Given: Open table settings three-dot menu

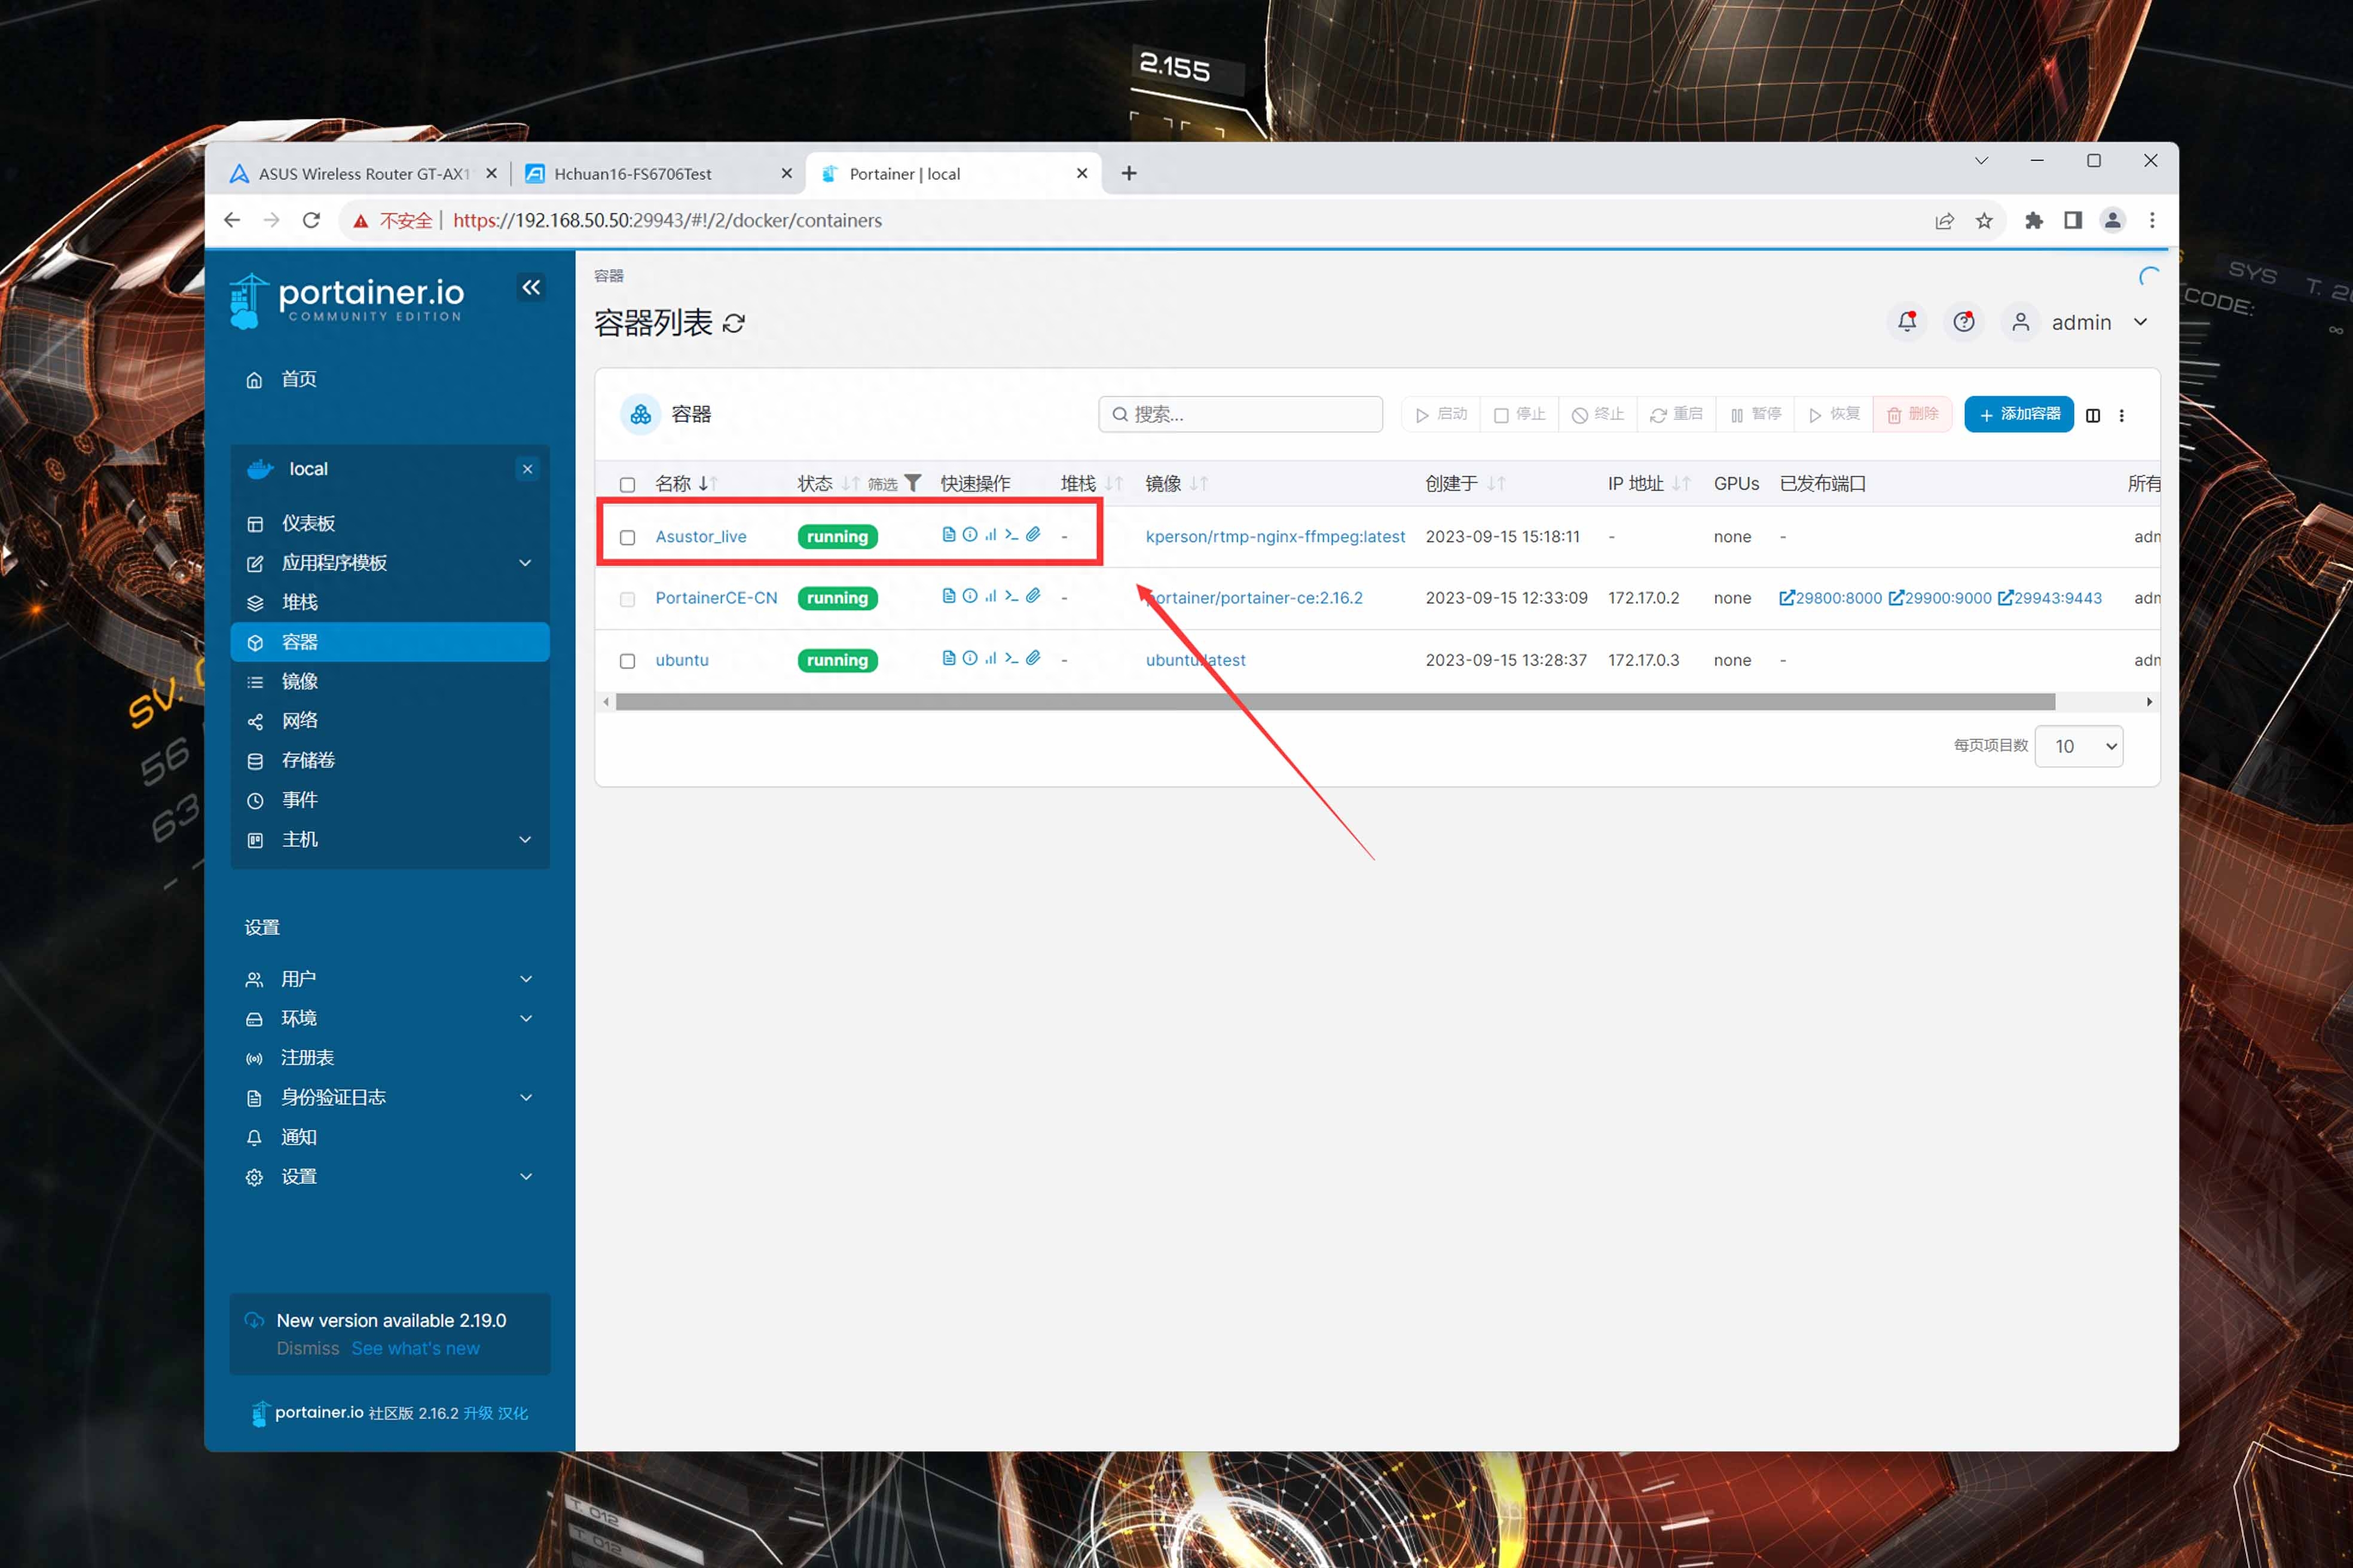Looking at the screenshot, I should (2122, 415).
